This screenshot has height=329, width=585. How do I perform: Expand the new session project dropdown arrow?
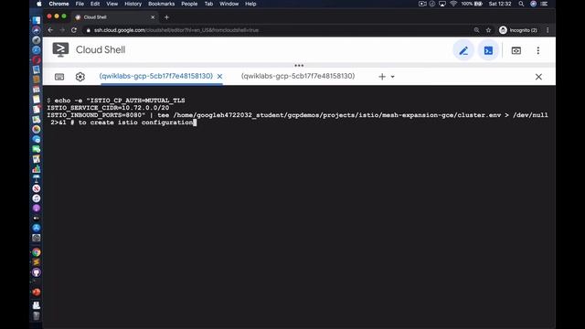(x=392, y=77)
